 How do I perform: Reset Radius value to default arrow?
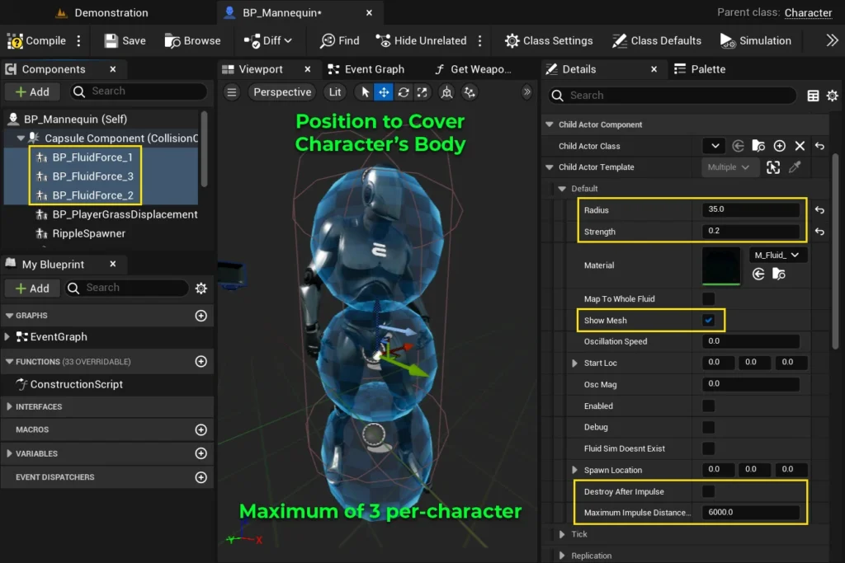click(x=819, y=210)
